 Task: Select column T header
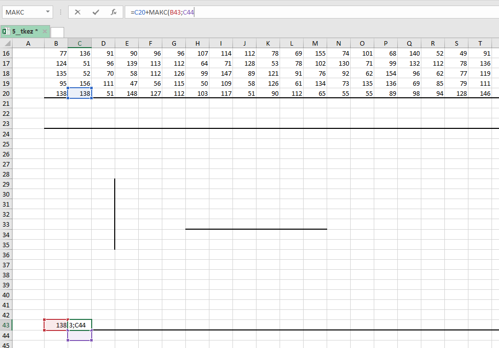(480, 44)
